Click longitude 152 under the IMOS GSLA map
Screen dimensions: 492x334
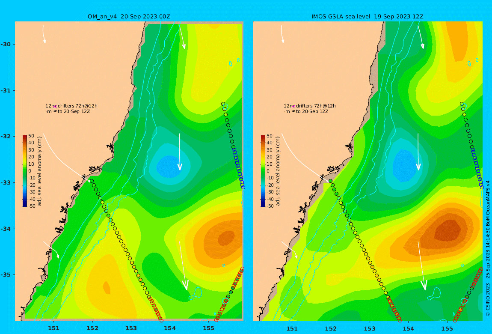pyautogui.click(x=331, y=328)
